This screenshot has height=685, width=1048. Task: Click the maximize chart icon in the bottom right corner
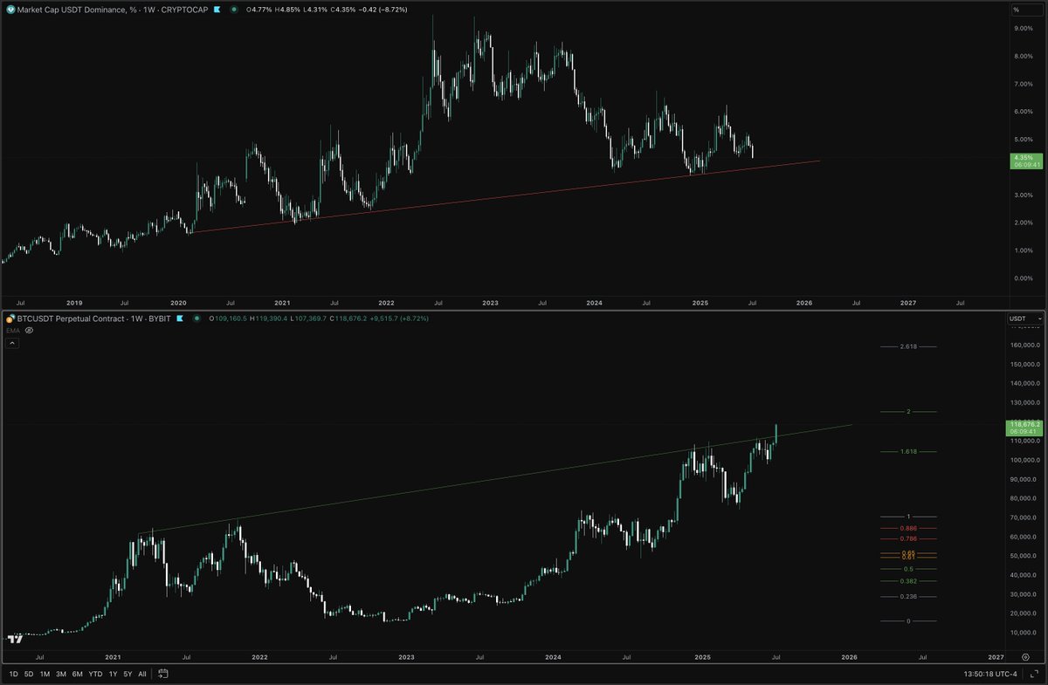[1035, 674]
